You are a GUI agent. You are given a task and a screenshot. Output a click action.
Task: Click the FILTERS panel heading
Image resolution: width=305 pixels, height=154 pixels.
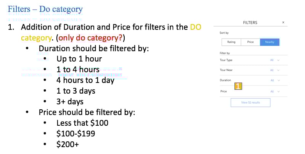point(250,23)
